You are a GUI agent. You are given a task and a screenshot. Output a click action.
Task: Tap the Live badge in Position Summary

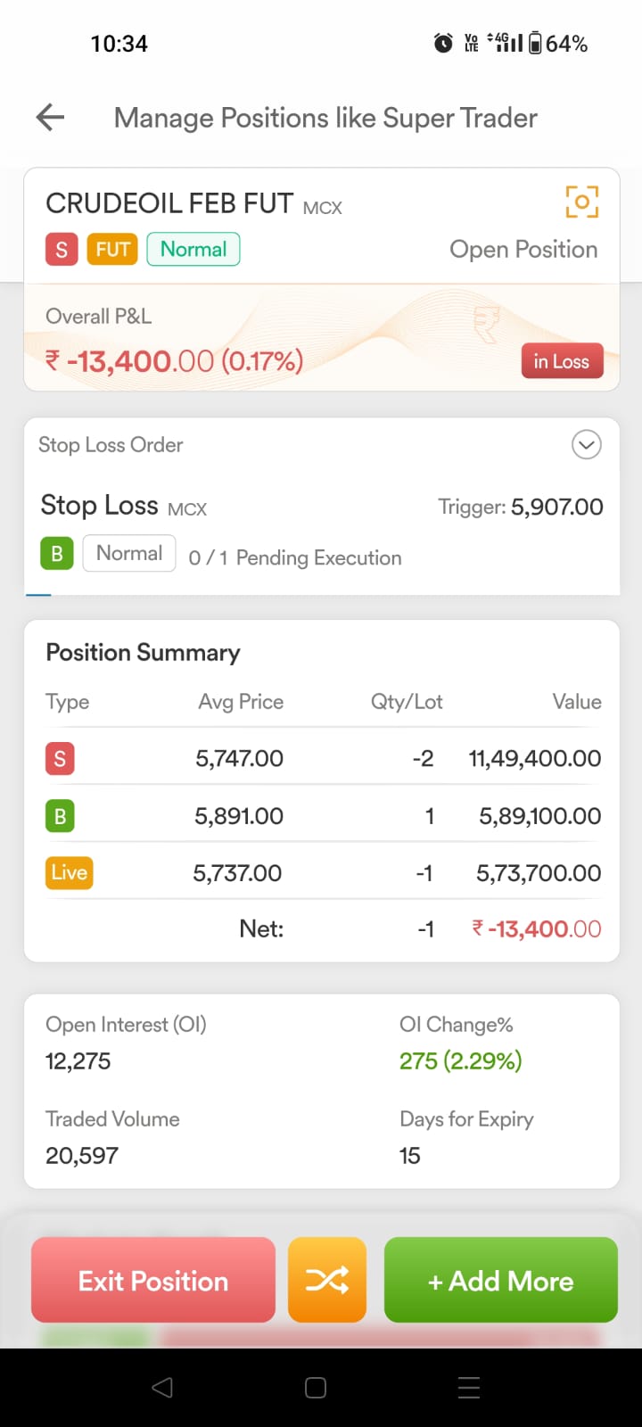point(69,872)
